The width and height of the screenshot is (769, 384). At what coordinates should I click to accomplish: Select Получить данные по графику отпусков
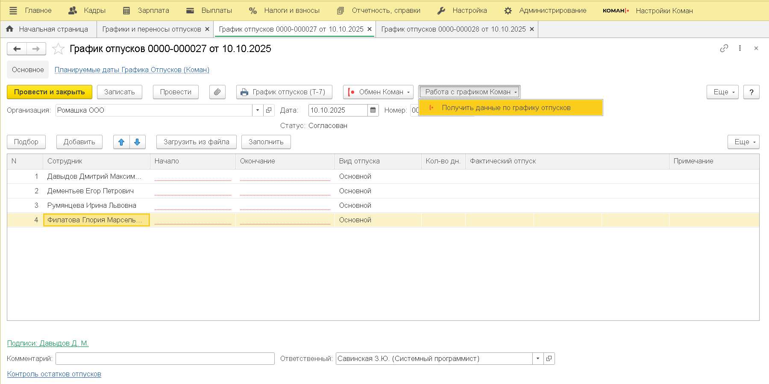pos(506,108)
